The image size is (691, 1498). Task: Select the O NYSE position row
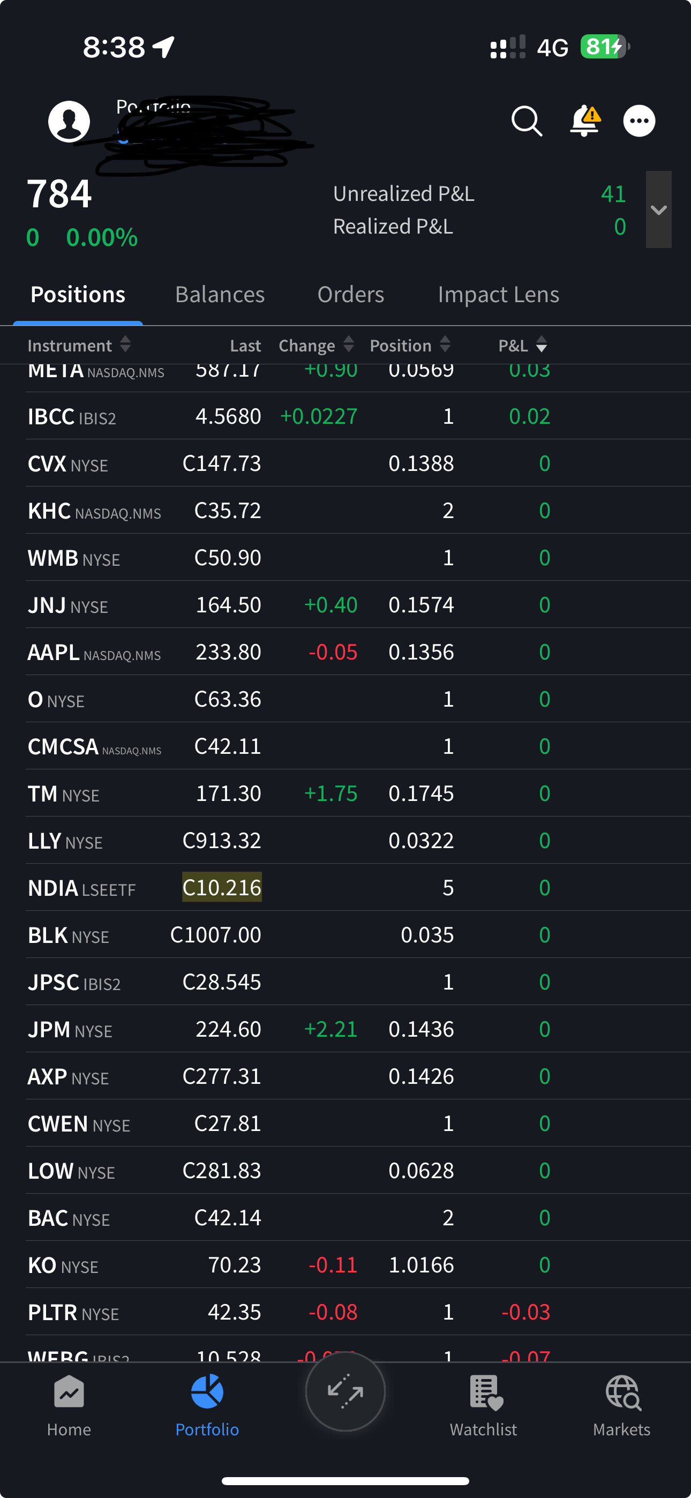point(345,699)
